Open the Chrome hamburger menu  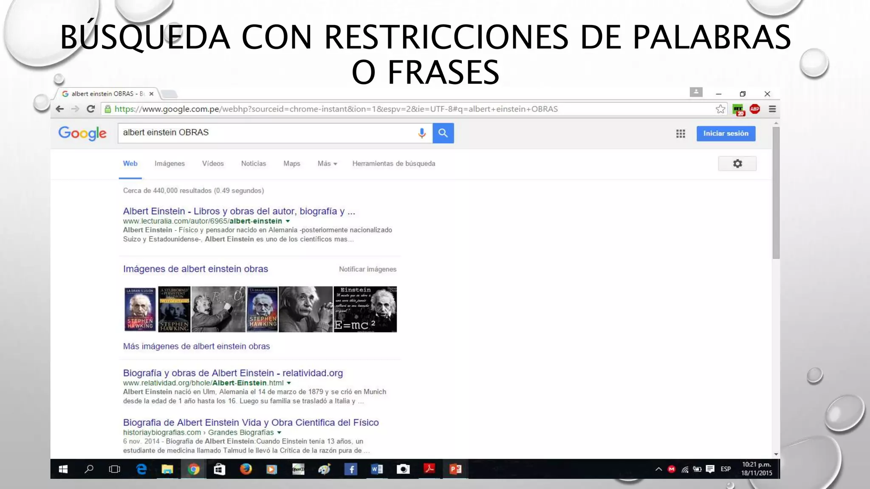coord(772,109)
